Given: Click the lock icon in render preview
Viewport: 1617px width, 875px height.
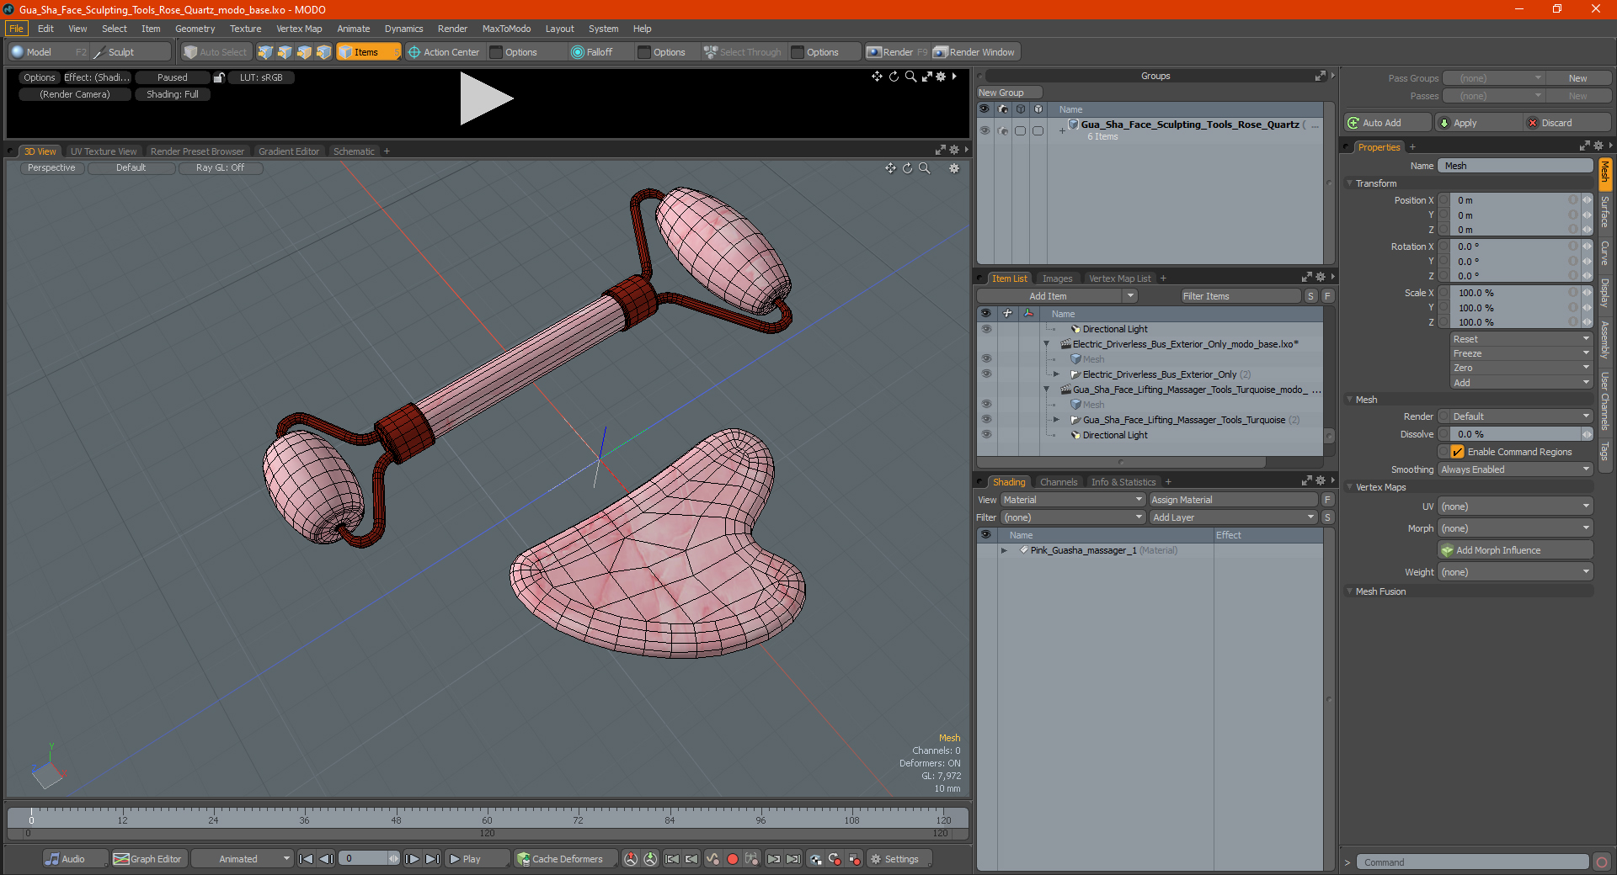Looking at the screenshot, I should [219, 77].
